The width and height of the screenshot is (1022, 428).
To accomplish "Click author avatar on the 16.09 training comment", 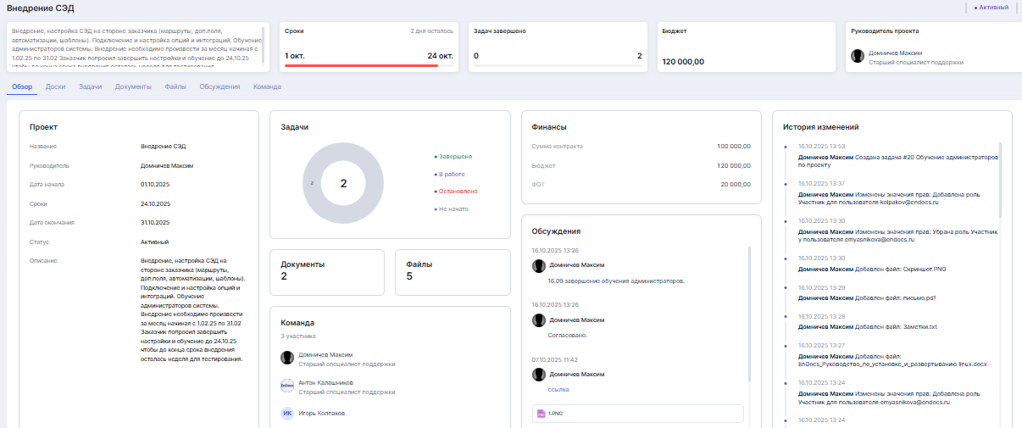I will click(x=538, y=265).
